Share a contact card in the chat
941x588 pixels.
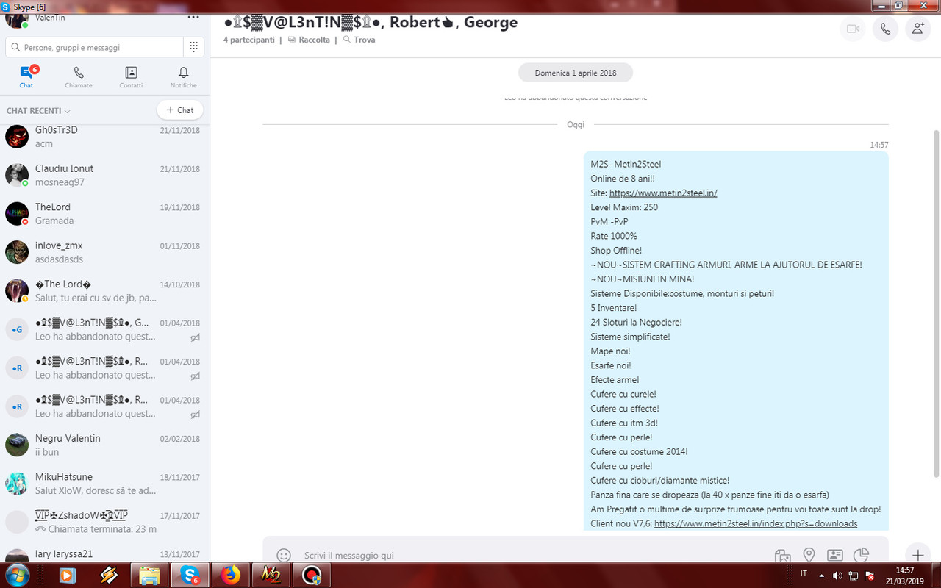coord(835,555)
